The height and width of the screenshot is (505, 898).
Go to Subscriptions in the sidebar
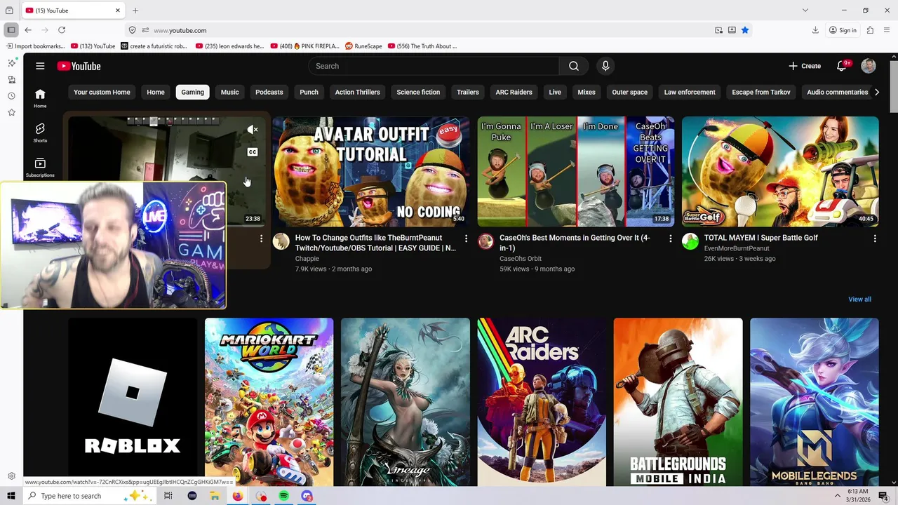tap(40, 167)
